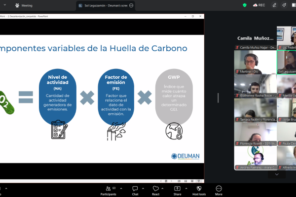Open the More options menu
This screenshot has width=296, height=197.
pyautogui.click(x=219, y=189)
